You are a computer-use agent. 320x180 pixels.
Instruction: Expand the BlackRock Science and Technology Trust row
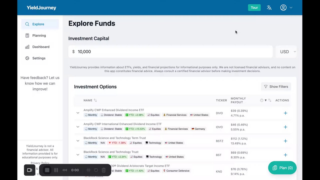(78, 155)
